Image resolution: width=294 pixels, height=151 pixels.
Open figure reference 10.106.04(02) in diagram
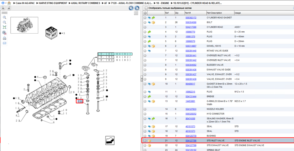point(114,57)
